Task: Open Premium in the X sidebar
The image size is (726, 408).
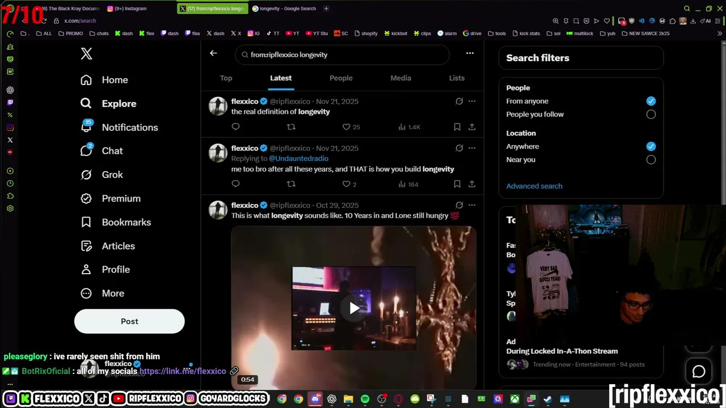Action: tap(111, 198)
